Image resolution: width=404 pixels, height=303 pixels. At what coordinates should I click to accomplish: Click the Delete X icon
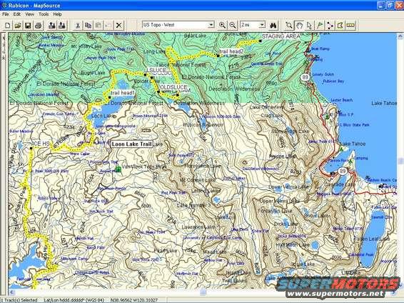point(118,25)
